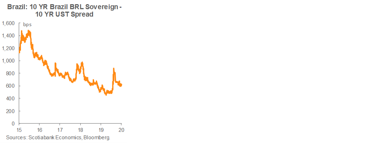Click the 'Sources: Scotiabank Economics, Bloomberg.' text

click(58, 138)
